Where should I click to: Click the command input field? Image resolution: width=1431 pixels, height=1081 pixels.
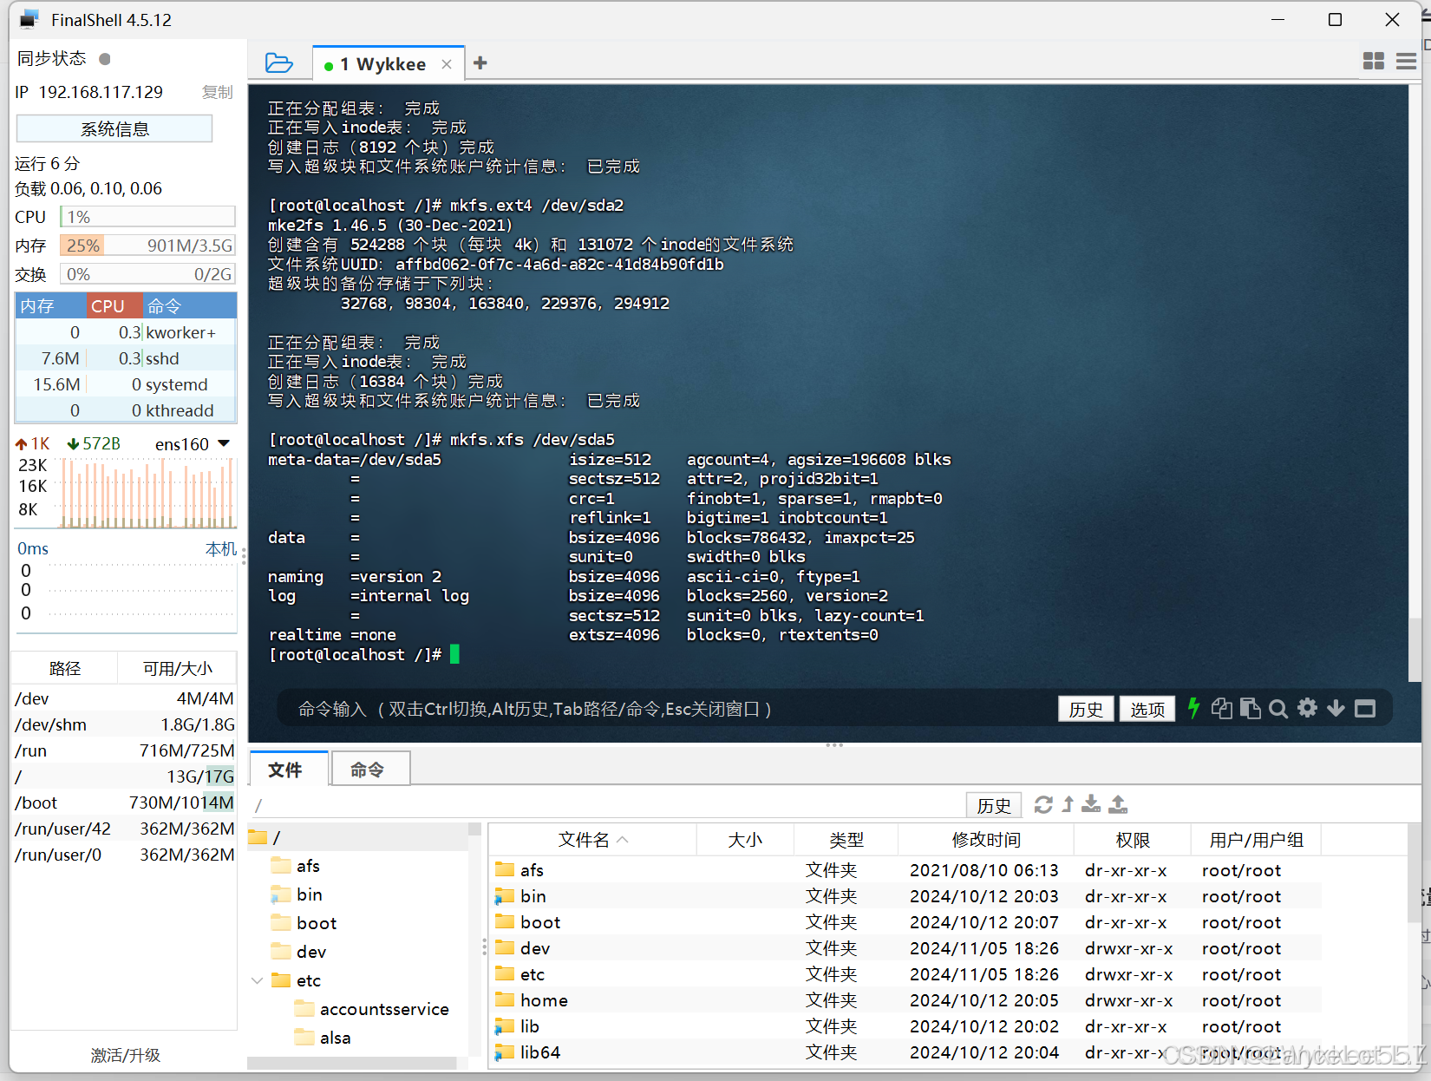coord(668,709)
